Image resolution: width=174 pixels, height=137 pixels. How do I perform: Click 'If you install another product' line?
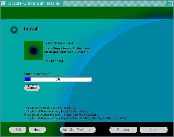62,115
